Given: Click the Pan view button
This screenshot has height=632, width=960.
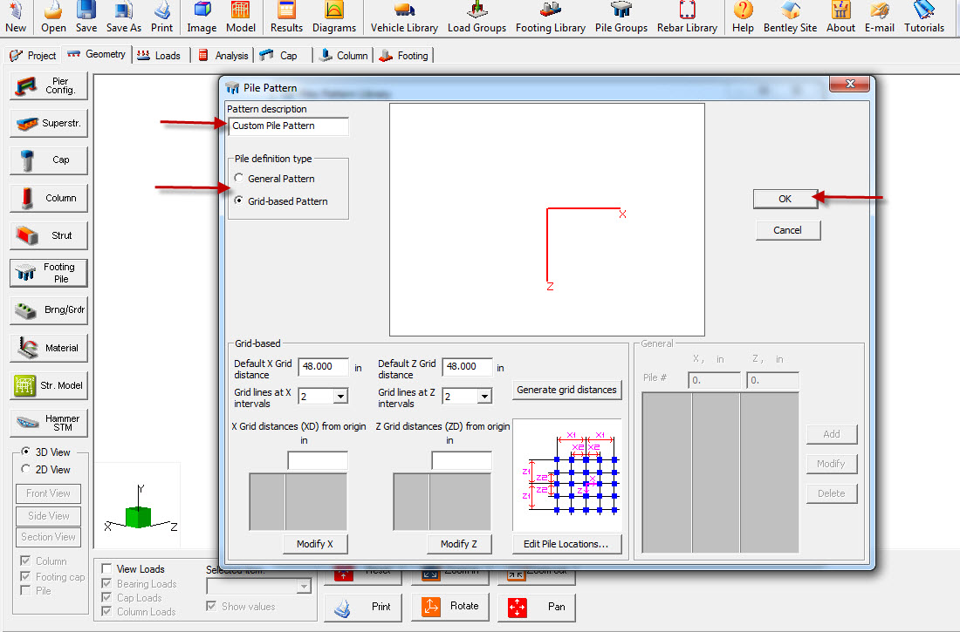Looking at the screenshot, I should click(537, 607).
